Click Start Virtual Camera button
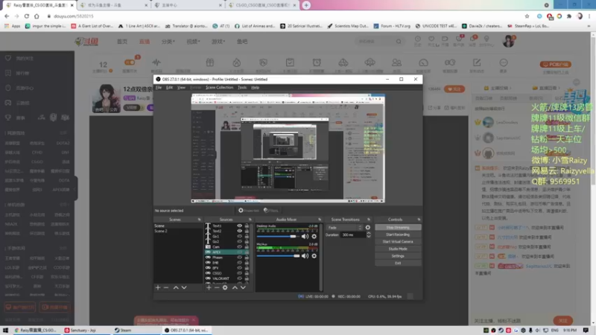 pos(398,241)
